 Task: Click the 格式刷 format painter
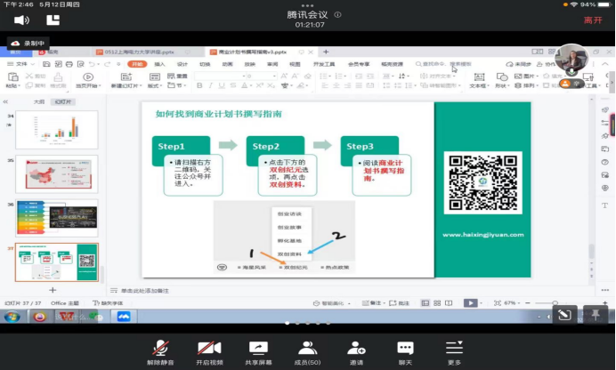[58, 80]
